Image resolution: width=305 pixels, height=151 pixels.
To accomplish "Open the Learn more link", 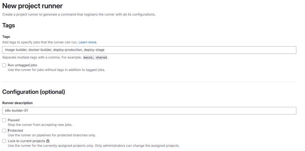I will point(88,42).
